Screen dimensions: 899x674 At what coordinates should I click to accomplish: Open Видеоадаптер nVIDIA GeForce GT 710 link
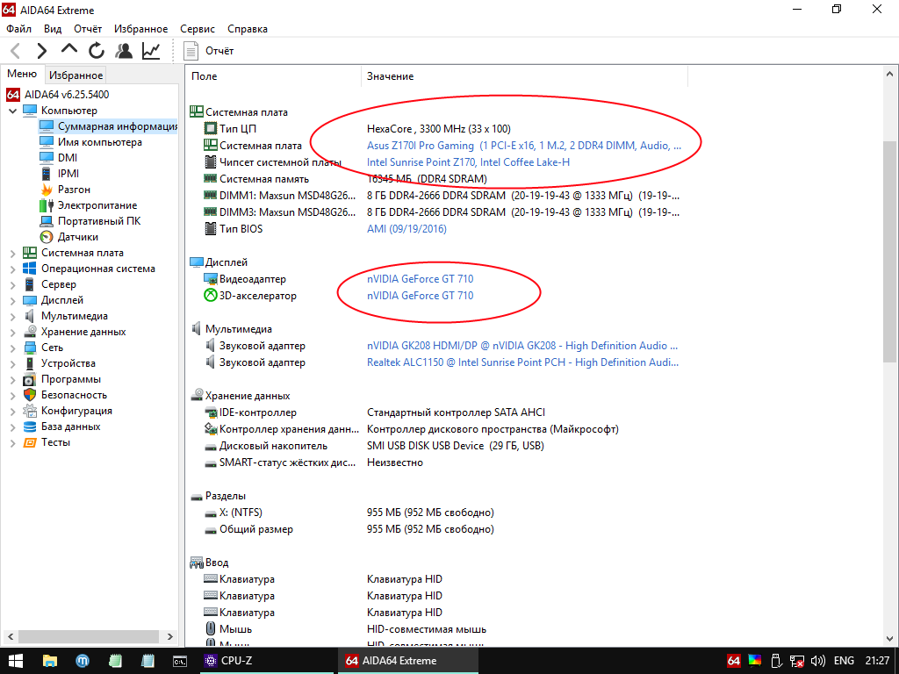tap(421, 279)
